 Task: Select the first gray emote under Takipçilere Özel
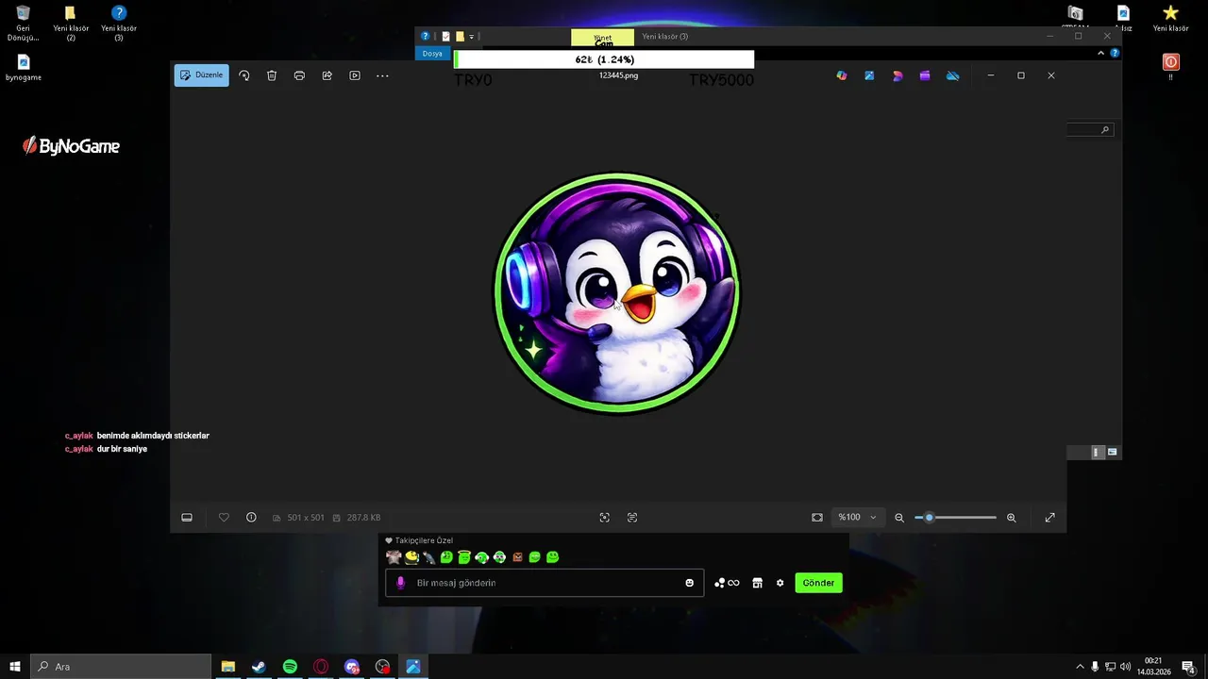[x=394, y=557]
